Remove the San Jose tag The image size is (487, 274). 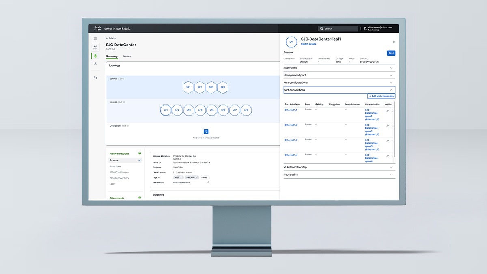(196, 177)
